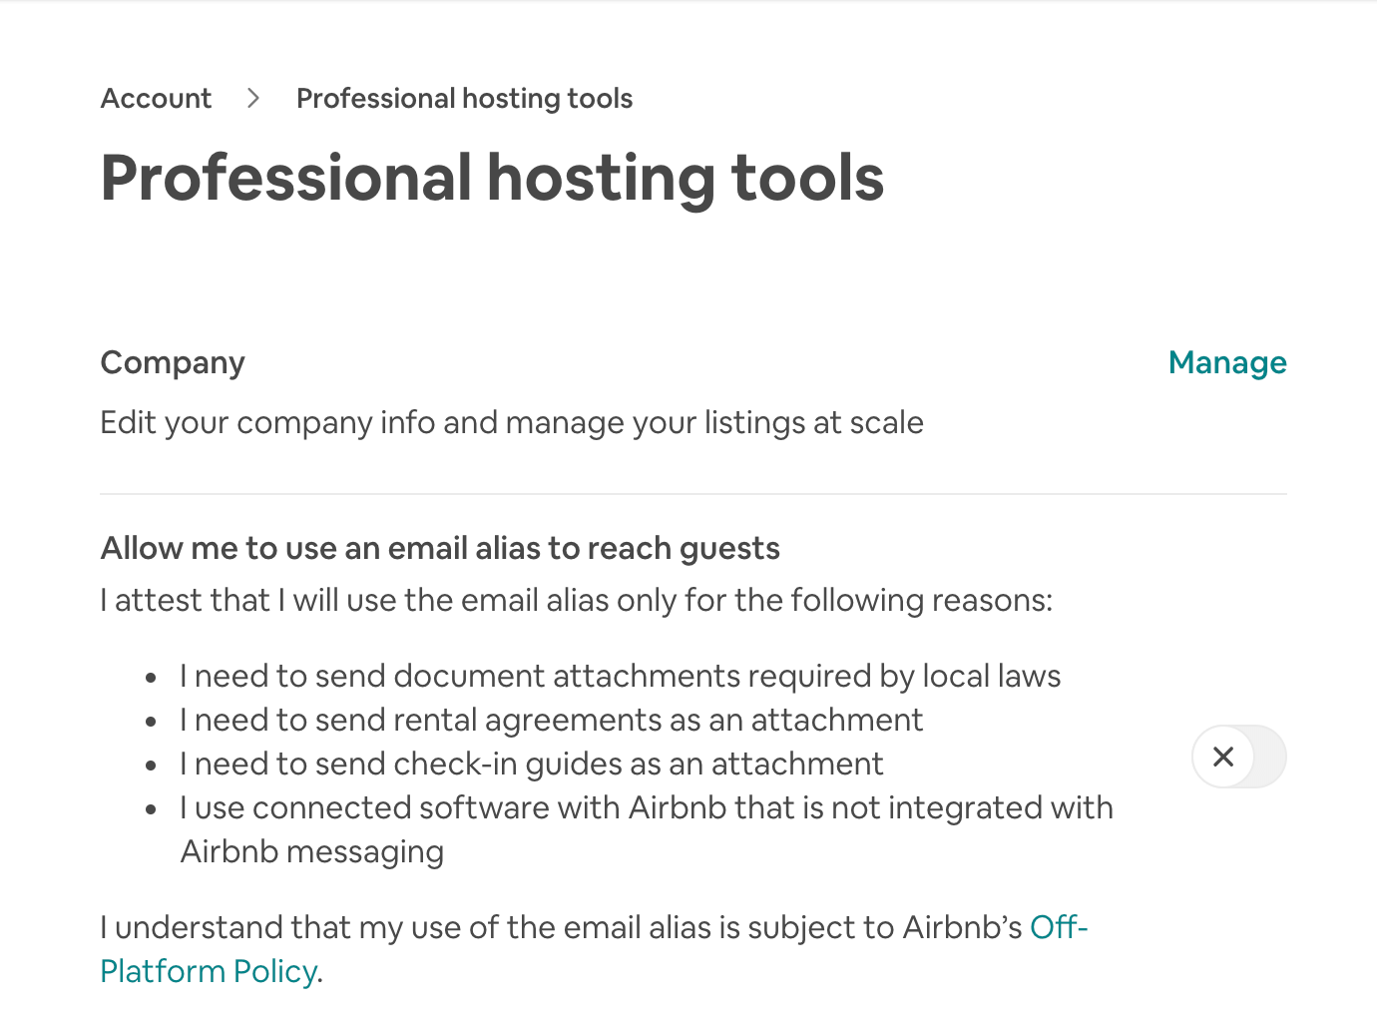
Task: Click the gray empty side of the toggle track
Action: tap(1269, 757)
